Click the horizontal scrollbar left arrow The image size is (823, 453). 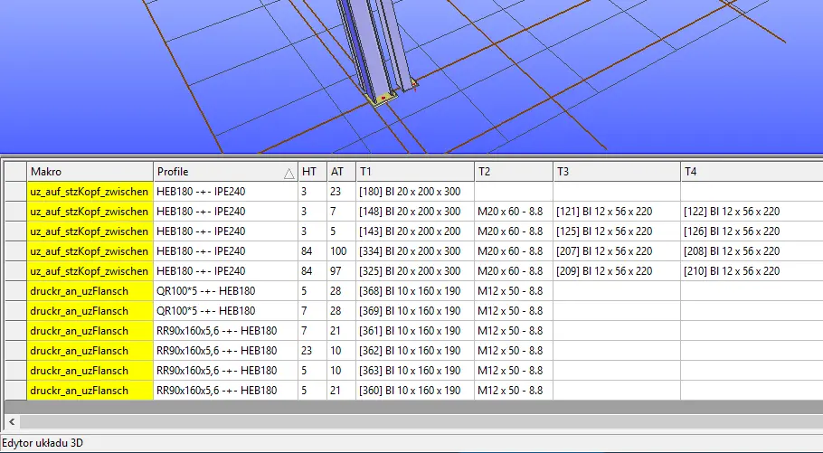(x=11, y=421)
